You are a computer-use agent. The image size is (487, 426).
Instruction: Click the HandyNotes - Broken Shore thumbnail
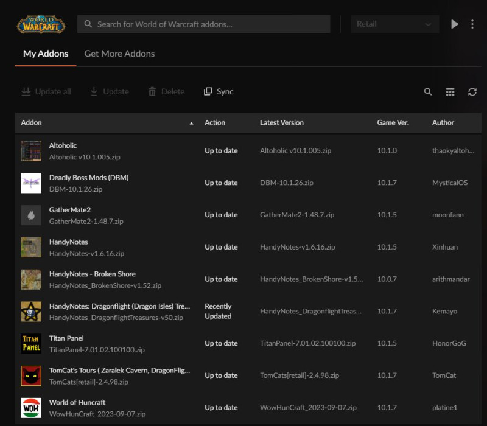(x=31, y=279)
